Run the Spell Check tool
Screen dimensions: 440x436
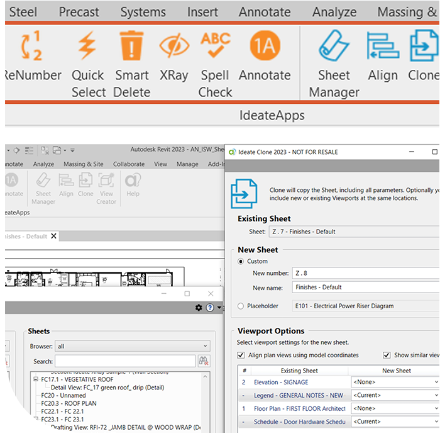click(x=215, y=65)
